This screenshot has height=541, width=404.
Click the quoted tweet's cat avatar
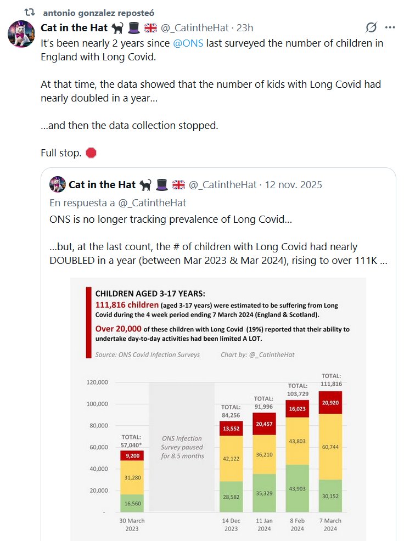(x=57, y=184)
